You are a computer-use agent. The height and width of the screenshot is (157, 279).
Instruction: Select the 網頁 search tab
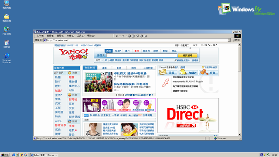109,51
